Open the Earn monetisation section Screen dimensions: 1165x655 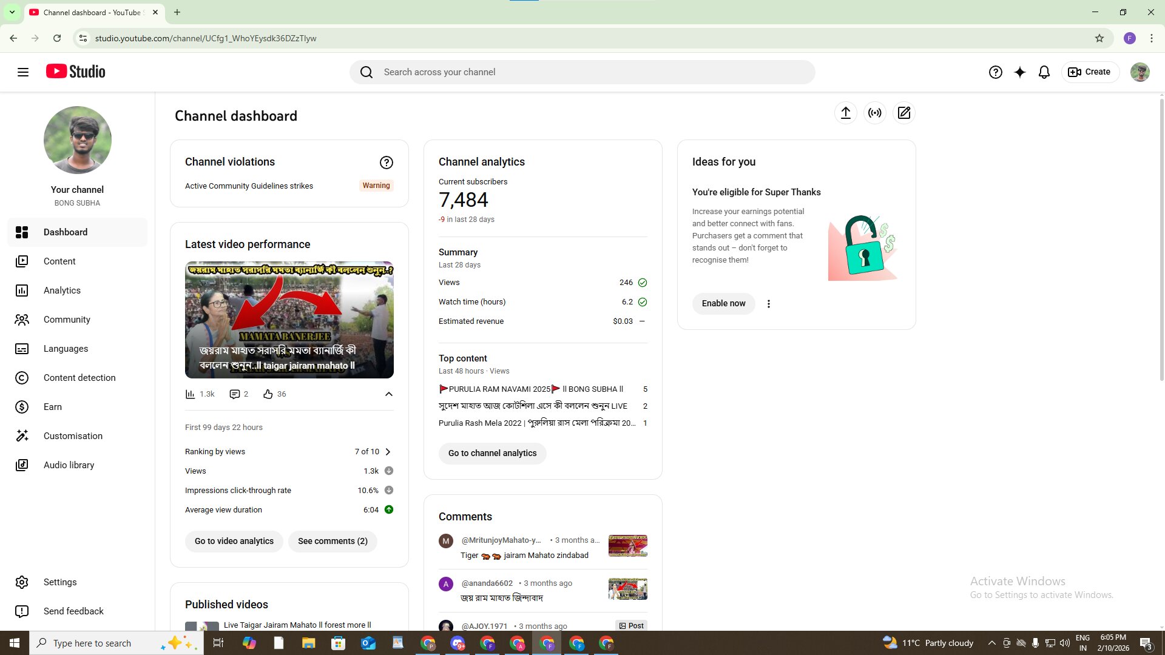53,407
